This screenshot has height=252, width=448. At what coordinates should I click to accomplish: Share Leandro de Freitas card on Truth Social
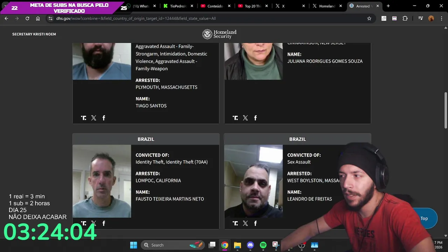click(235, 223)
